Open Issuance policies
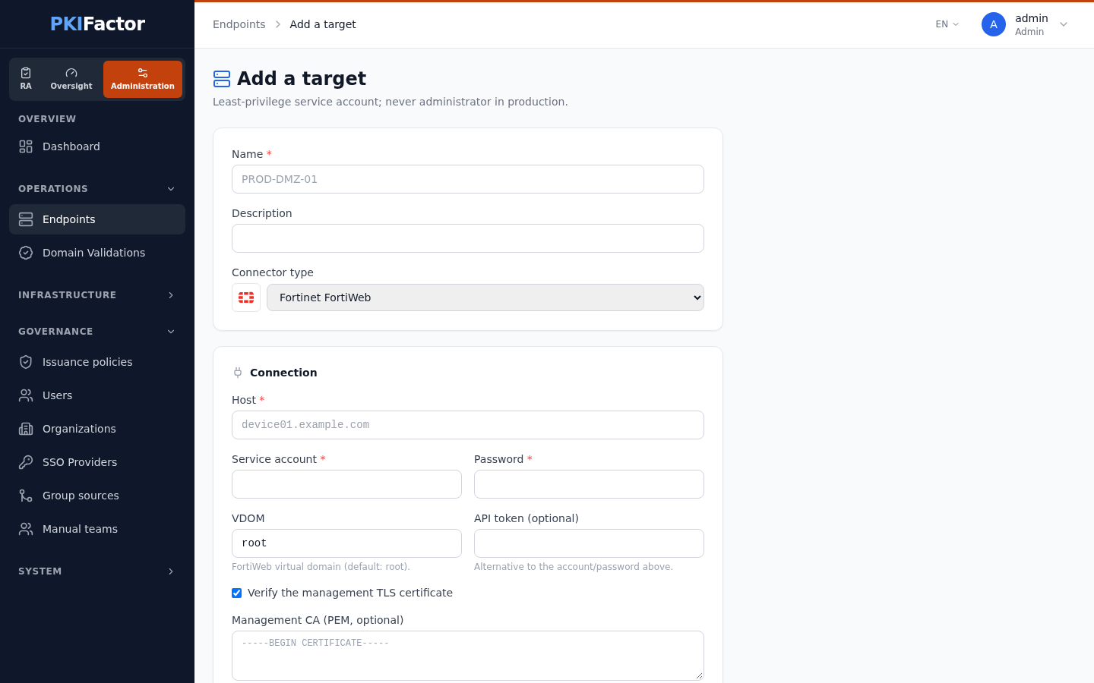Image resolution: width=1094 pixels, height=683 pixels. 97,362
